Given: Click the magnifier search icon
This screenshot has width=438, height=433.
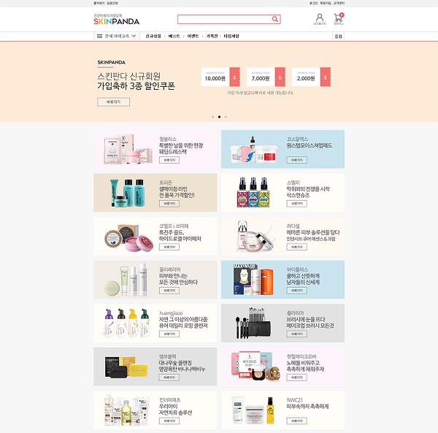Looking at the screenshot, I should 275,19.
